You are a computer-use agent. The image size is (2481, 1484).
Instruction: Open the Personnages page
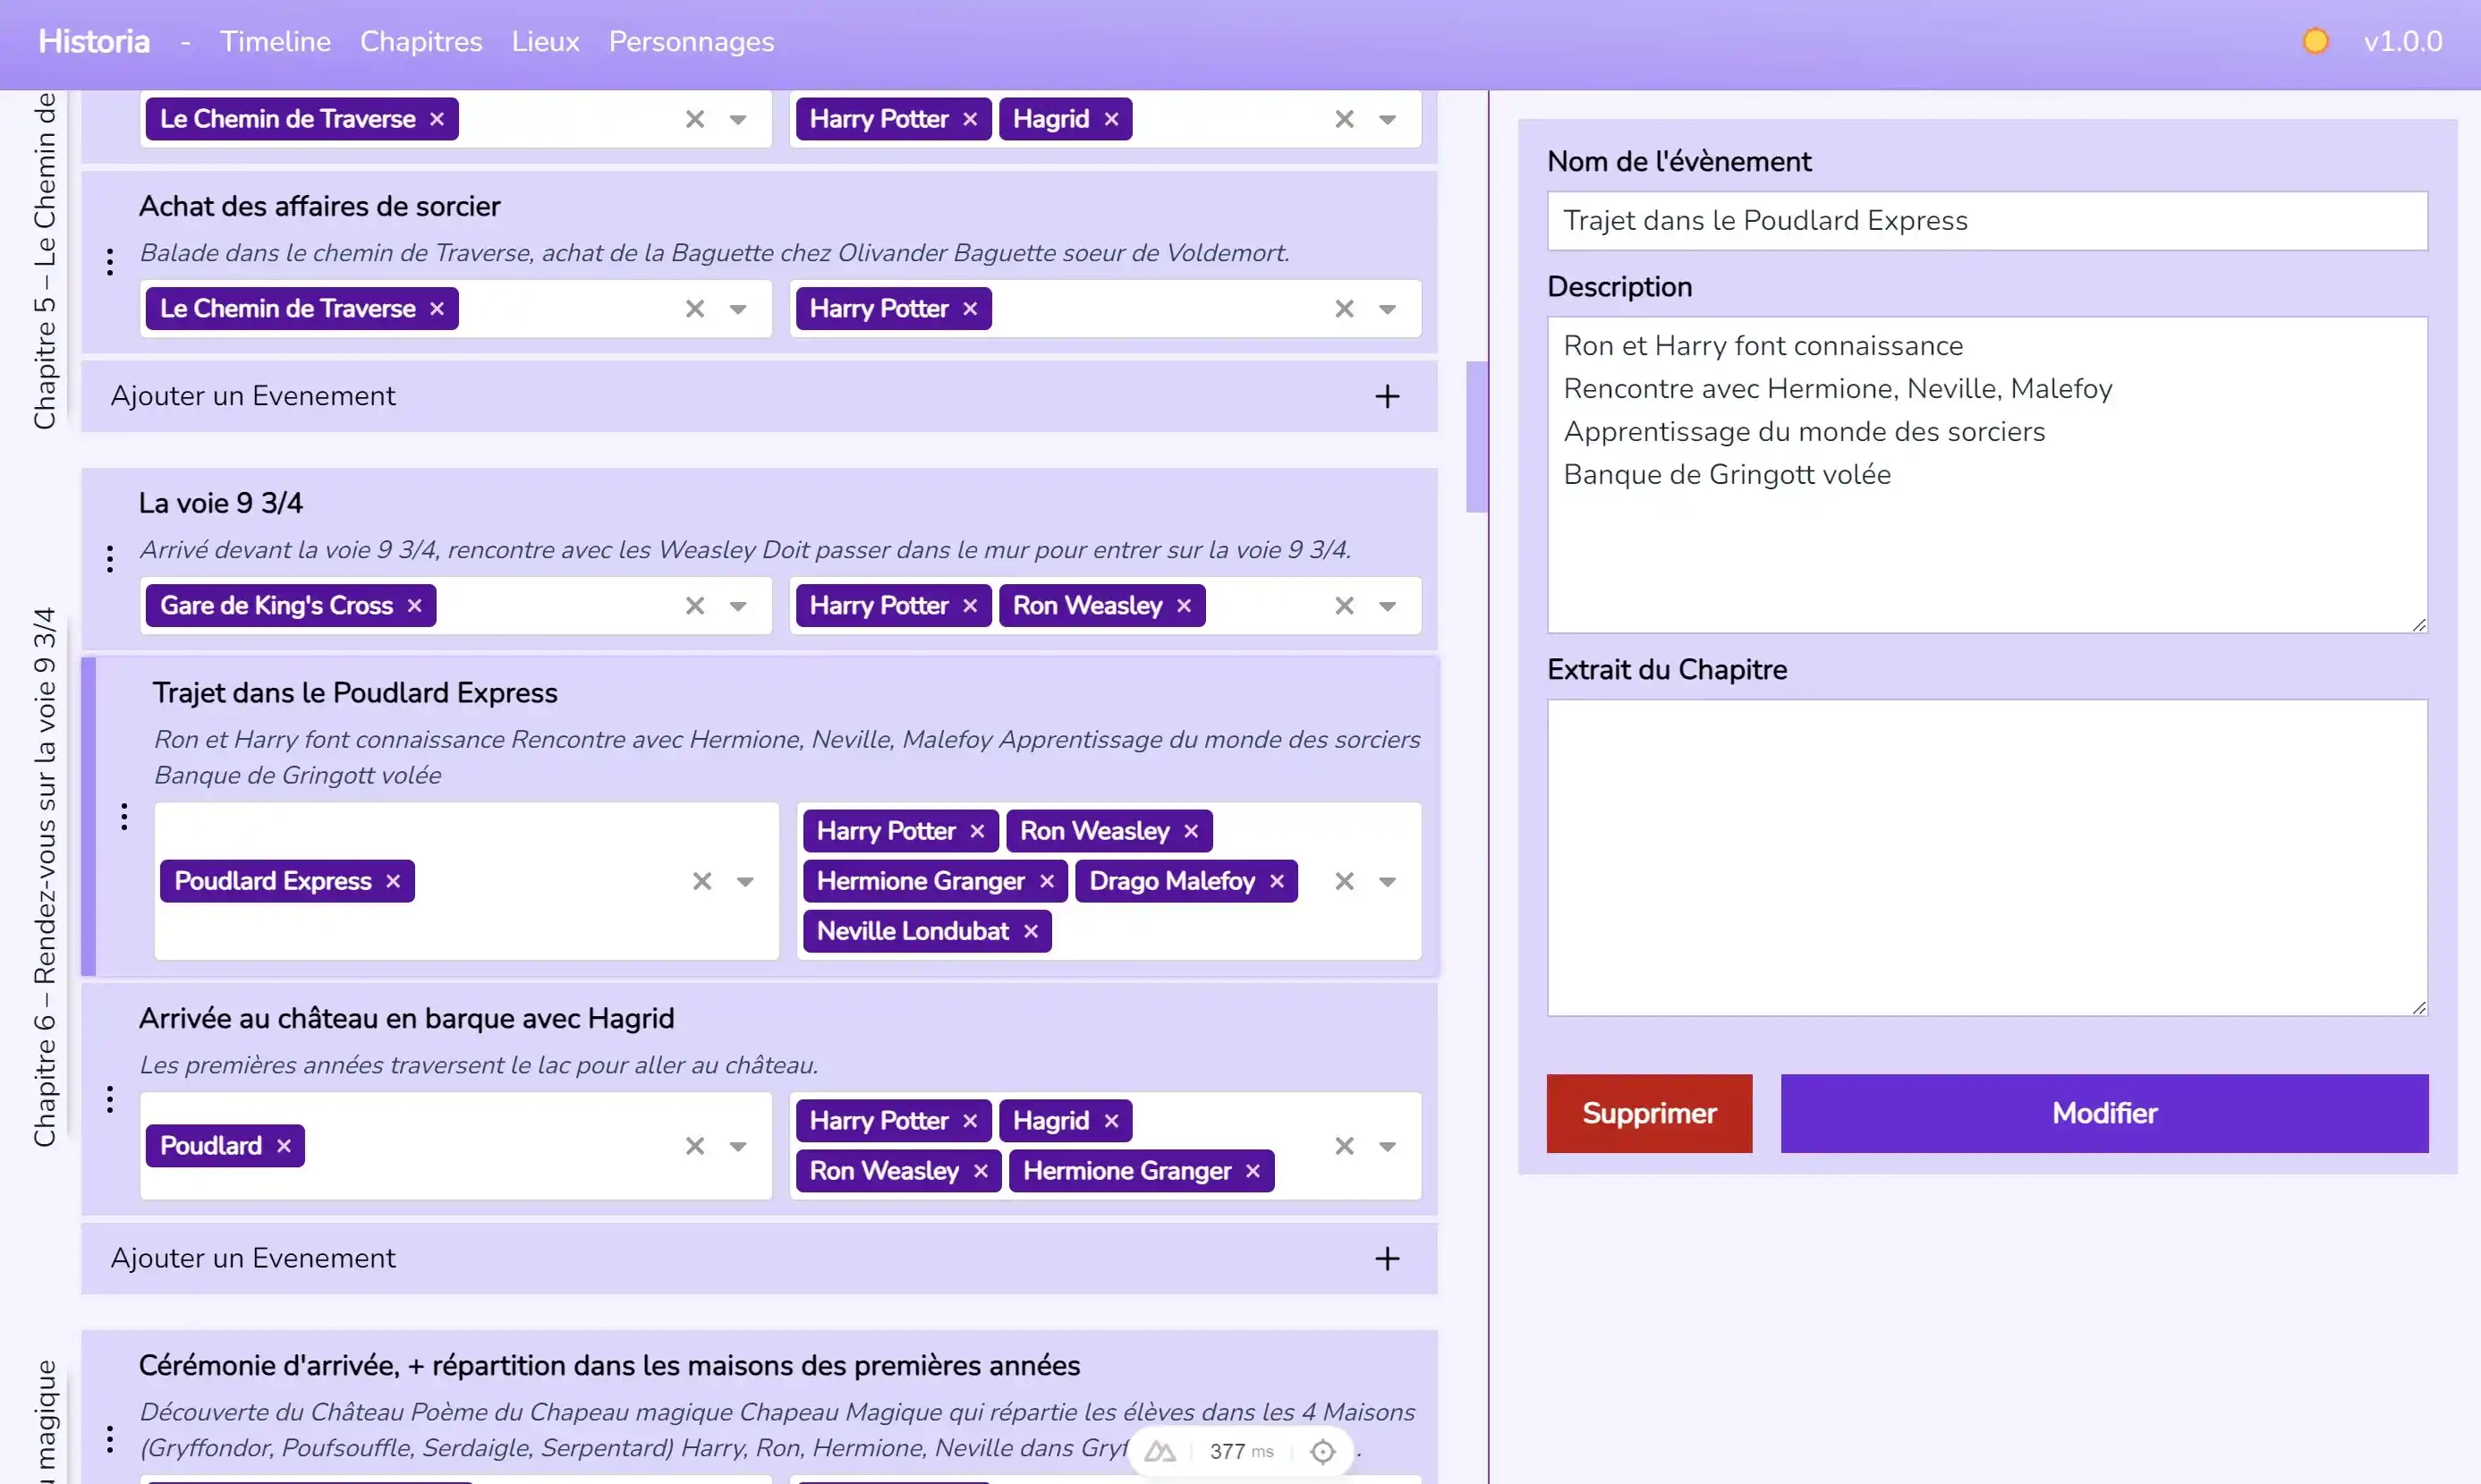[x=691, y=41]
